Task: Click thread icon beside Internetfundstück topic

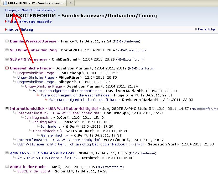Action: click(7, 108)
